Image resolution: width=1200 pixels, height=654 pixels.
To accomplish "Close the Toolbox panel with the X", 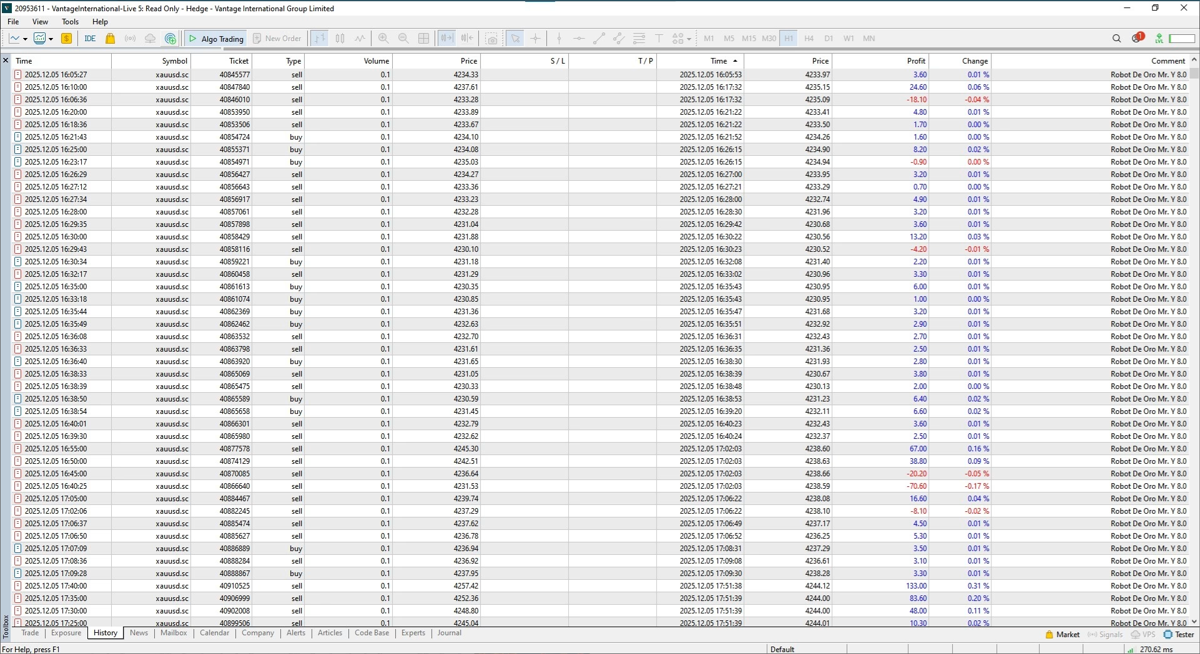I will pos(6,60).
